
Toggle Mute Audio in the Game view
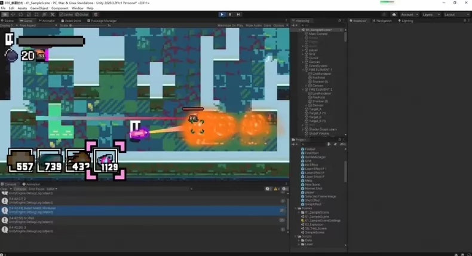click(253, 26)
